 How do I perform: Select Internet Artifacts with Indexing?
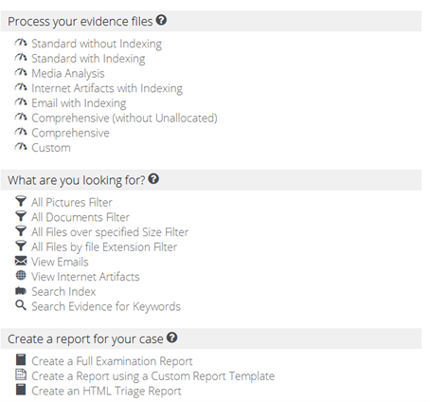coord(107,88)
